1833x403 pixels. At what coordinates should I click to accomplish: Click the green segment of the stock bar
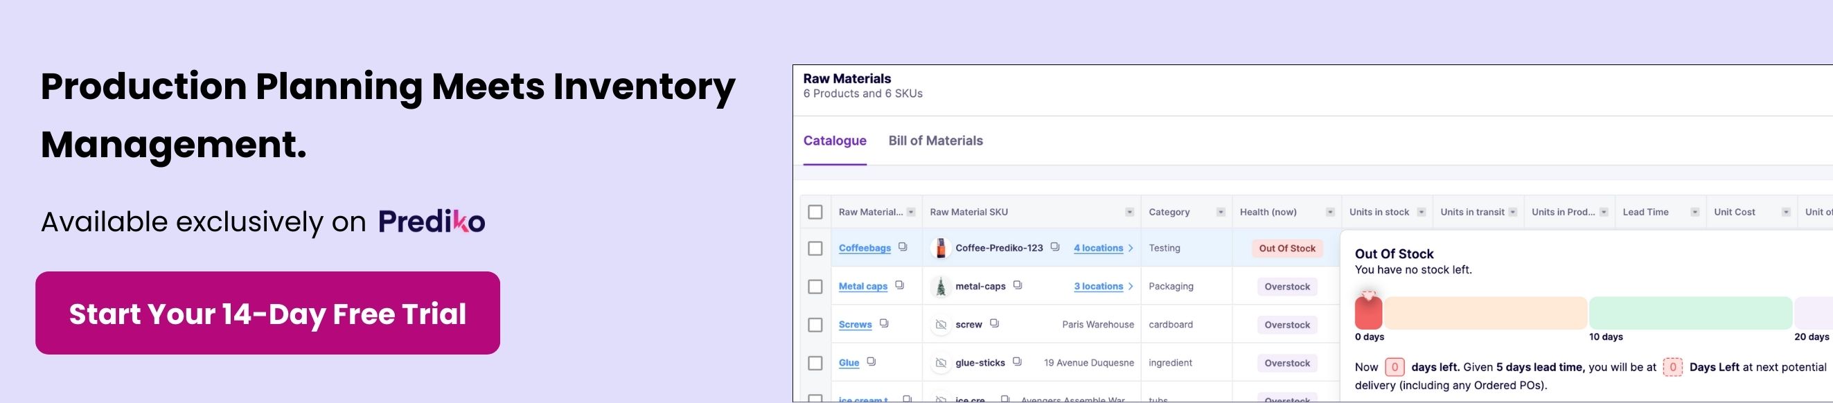[1691, 313]
